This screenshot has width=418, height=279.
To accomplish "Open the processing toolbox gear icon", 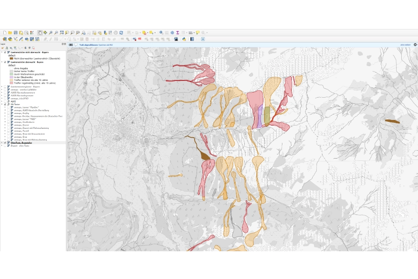I will point(172,33).
